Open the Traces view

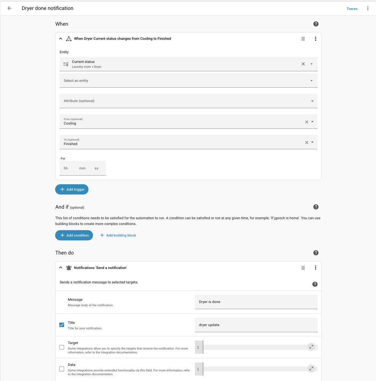click(x=352, y=9)
